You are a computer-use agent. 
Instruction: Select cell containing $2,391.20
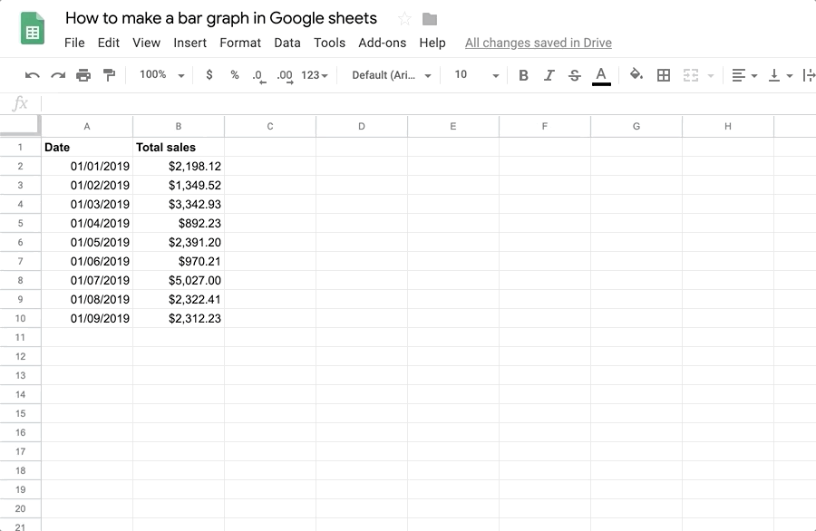click(179, 242)
